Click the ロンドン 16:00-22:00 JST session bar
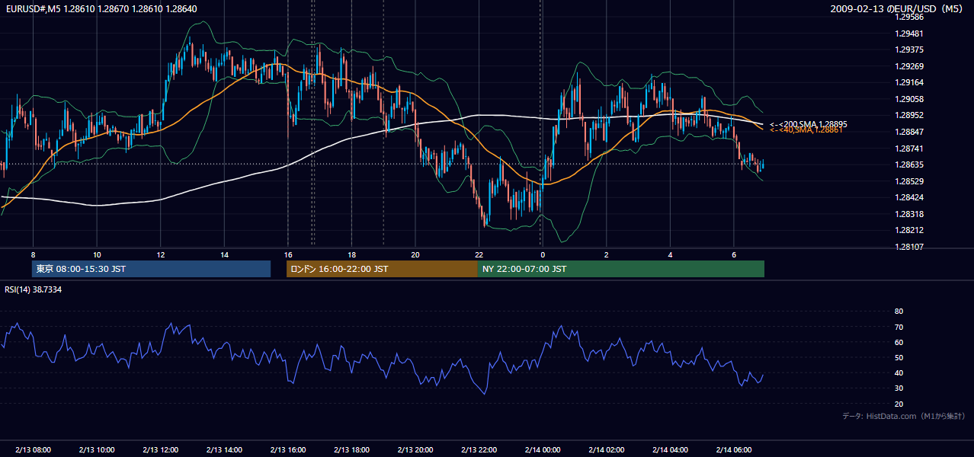The height and width of the screenshot is (457, 974). pos(382,269)
